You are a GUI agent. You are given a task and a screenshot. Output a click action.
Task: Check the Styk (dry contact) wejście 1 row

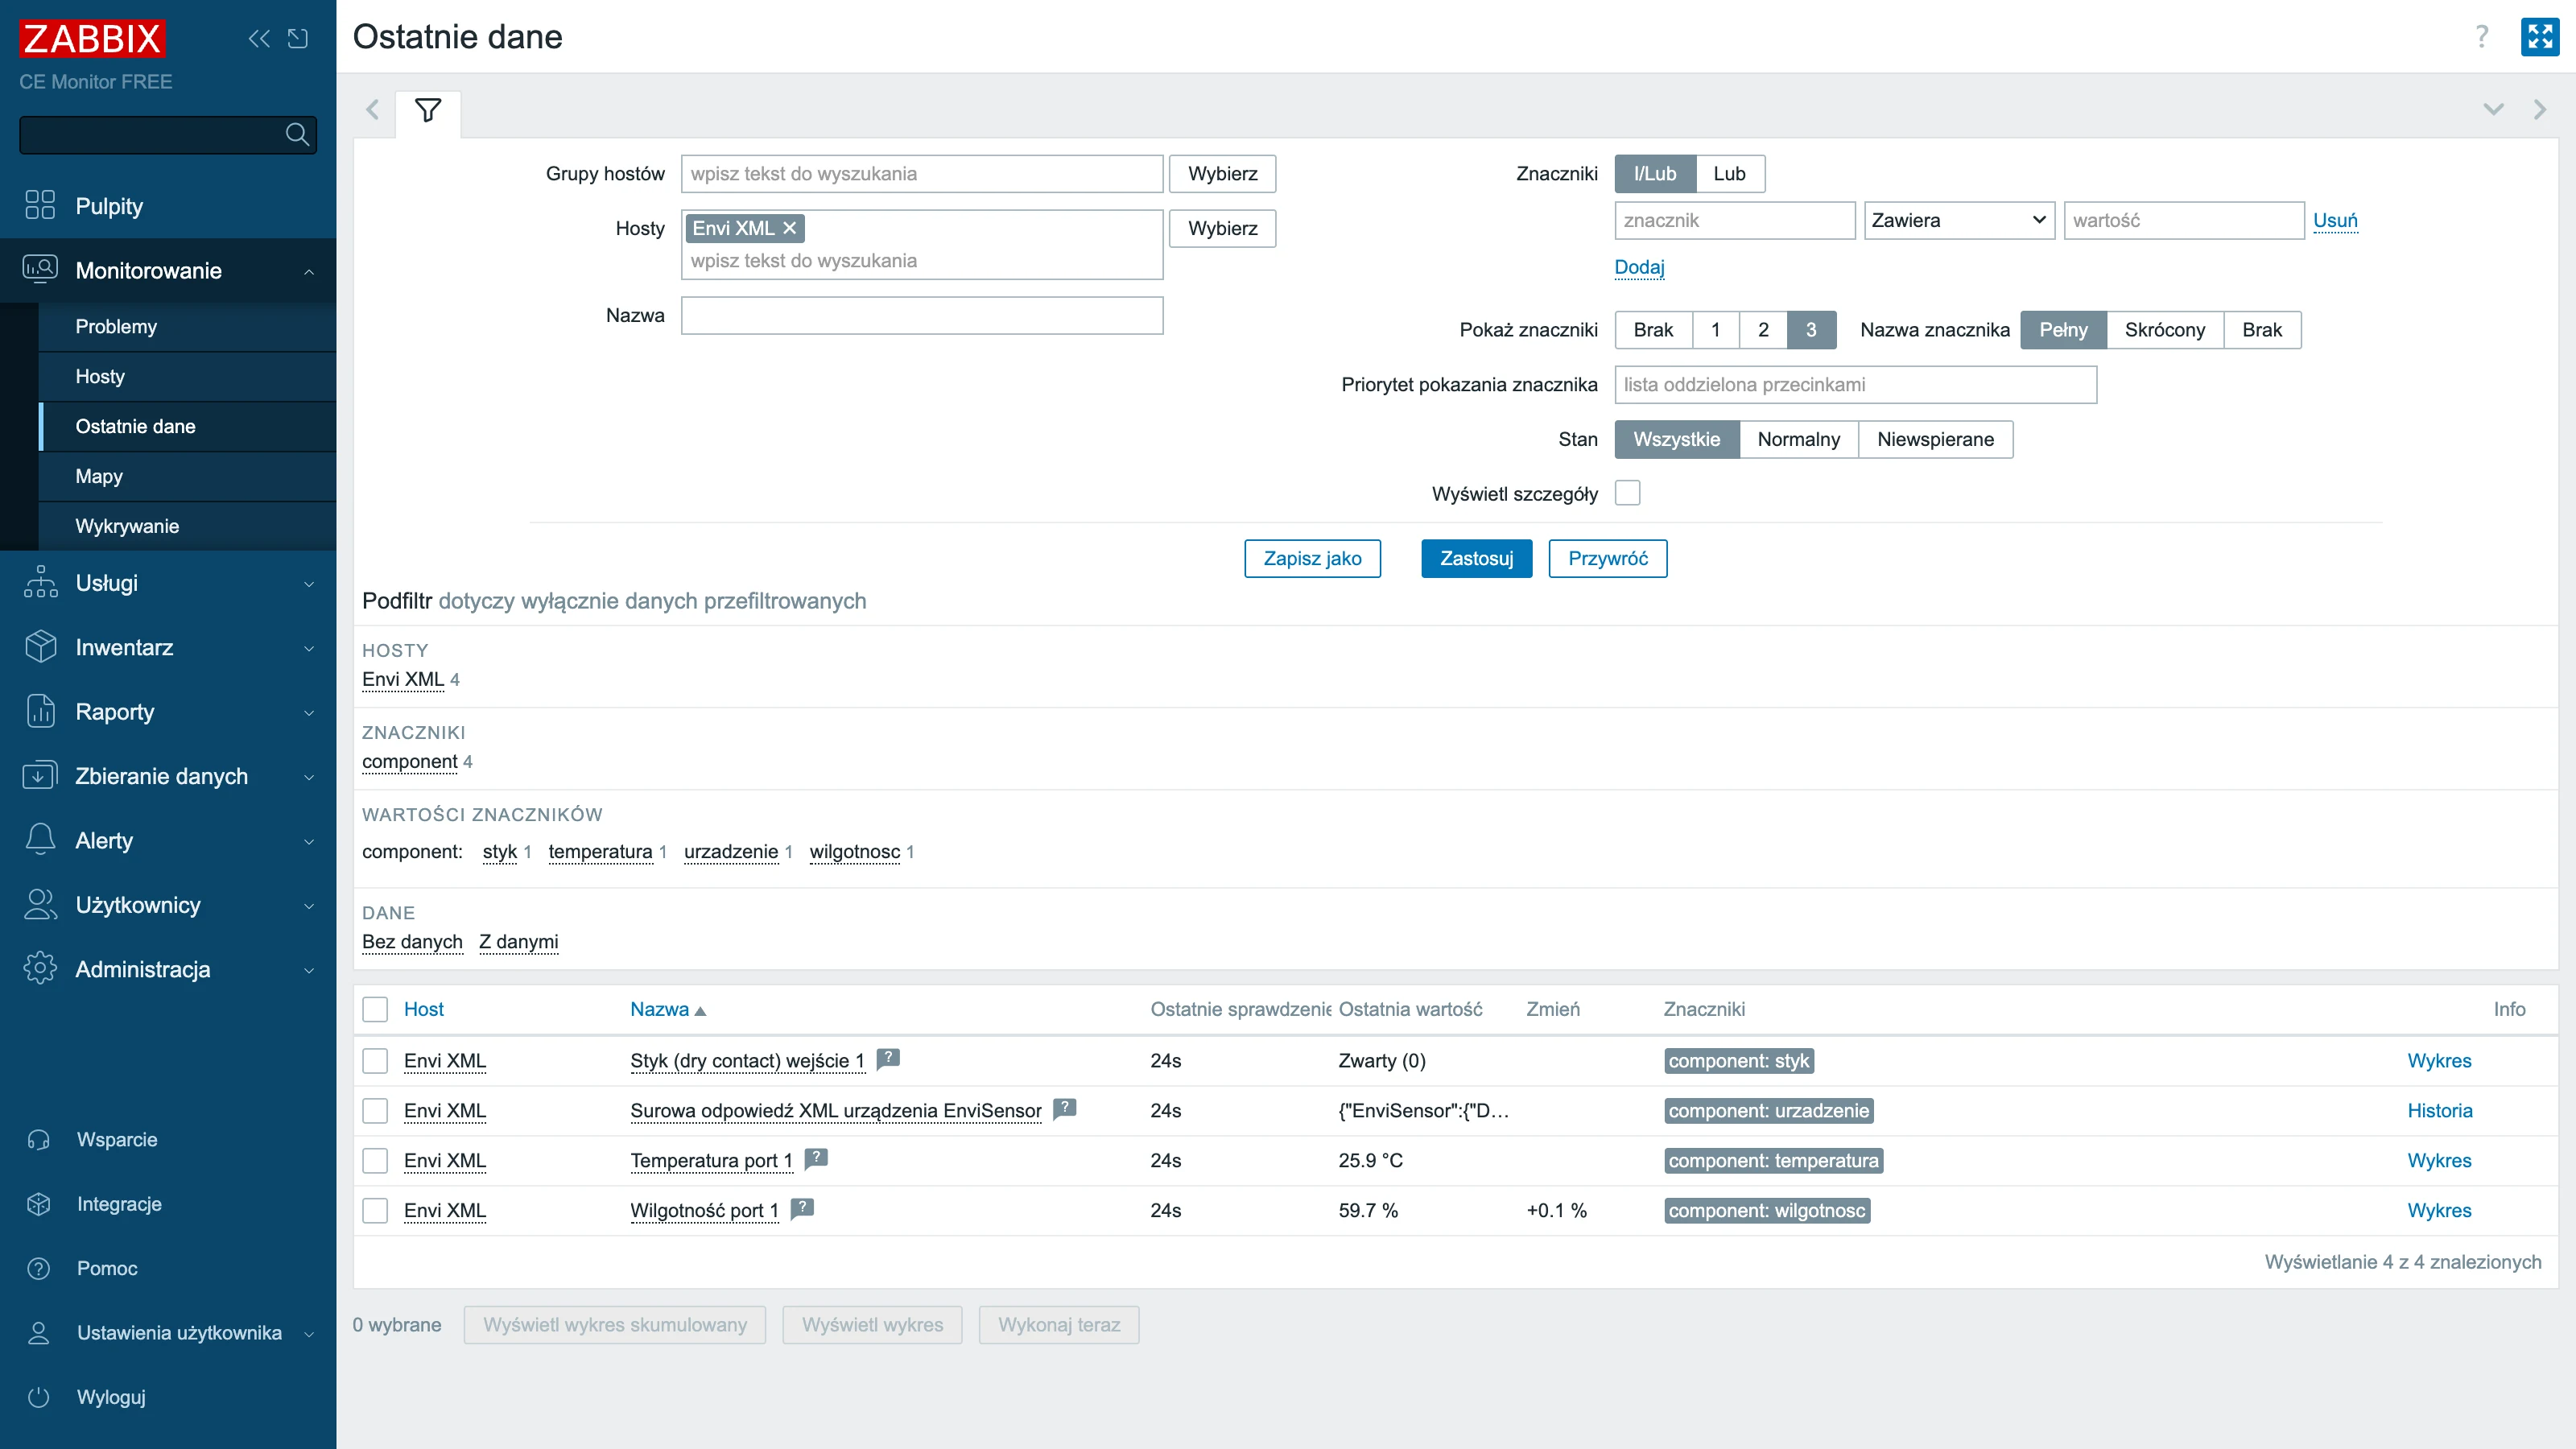tap(375, 1061)
